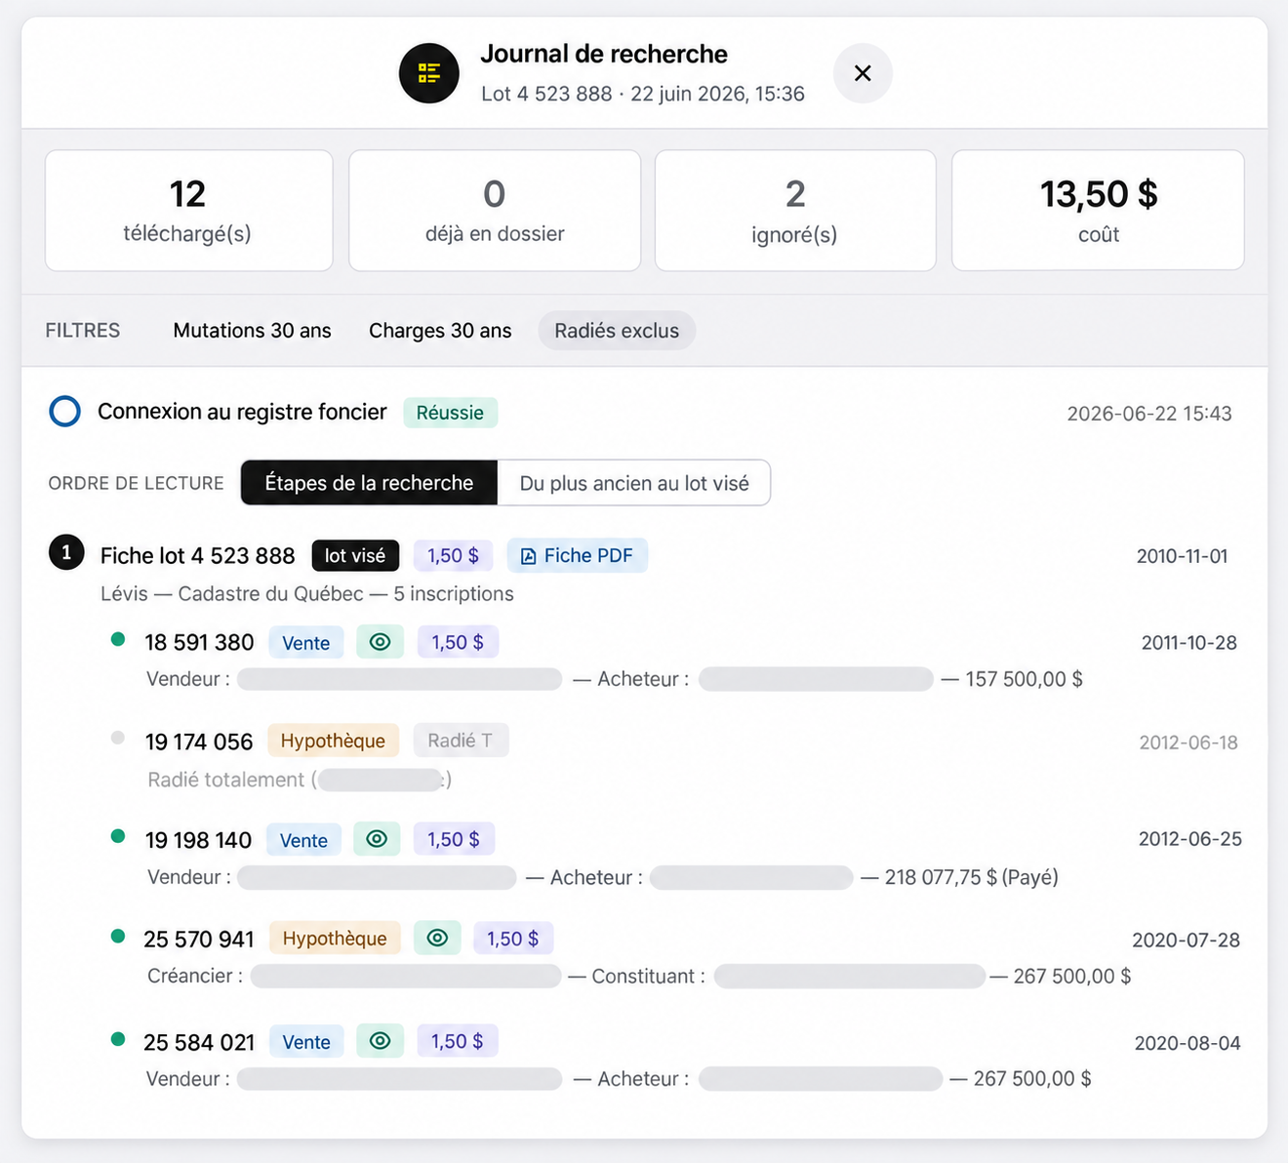Click the date 2012-06-25

(1189, 839)
